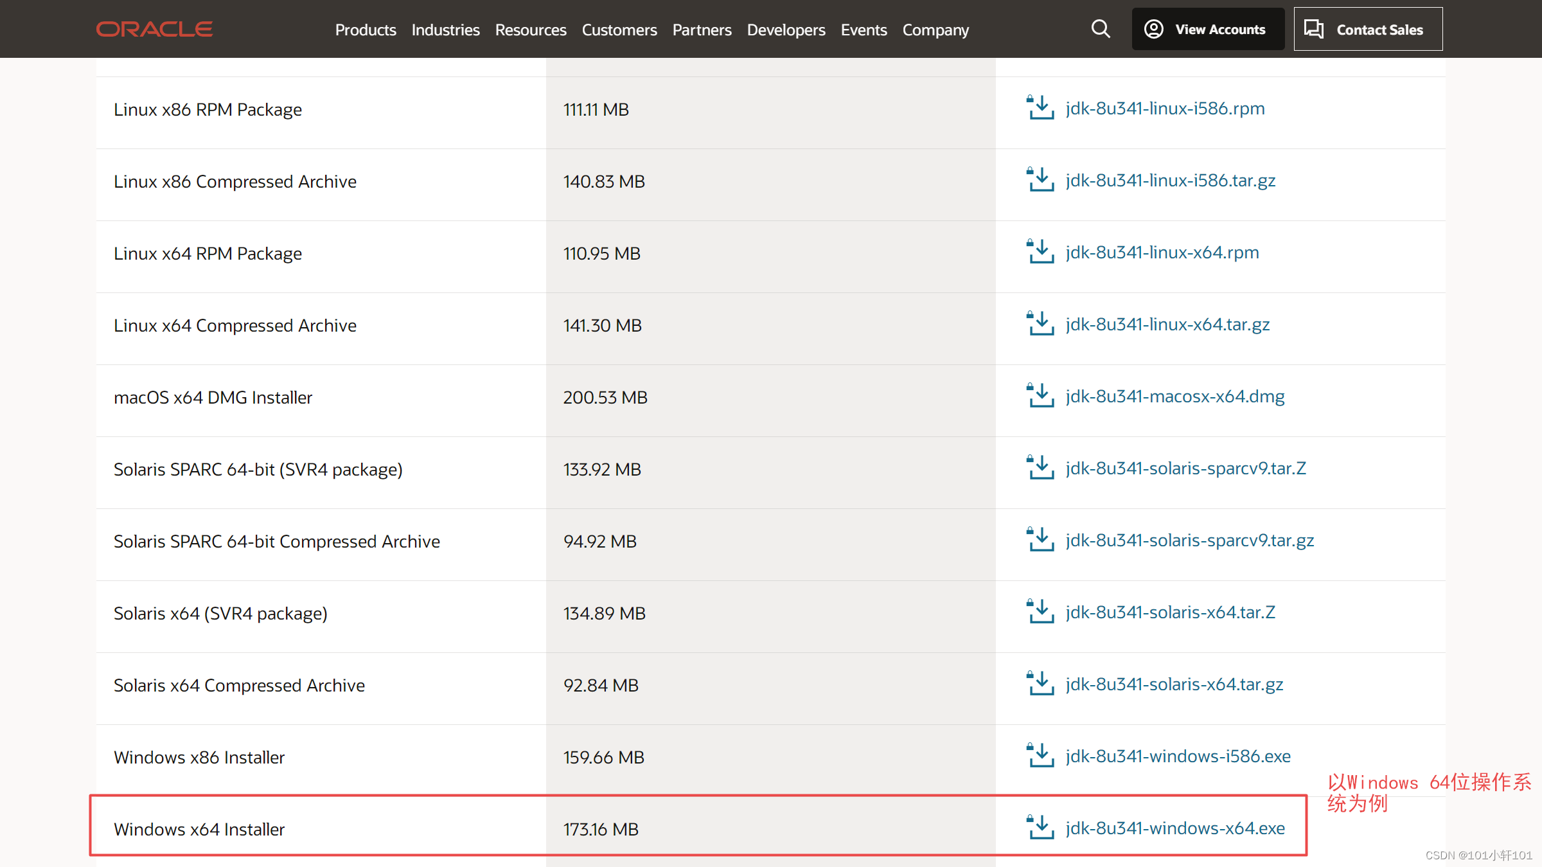Download jdk-8u341-windows-x64.exe link
The width and height of the screenshot is (1542, 867).
(1175, 828)
